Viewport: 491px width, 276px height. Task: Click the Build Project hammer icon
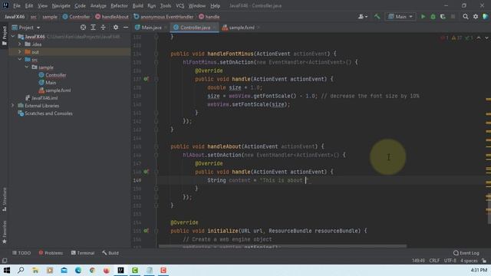click(x=377, y=17)
